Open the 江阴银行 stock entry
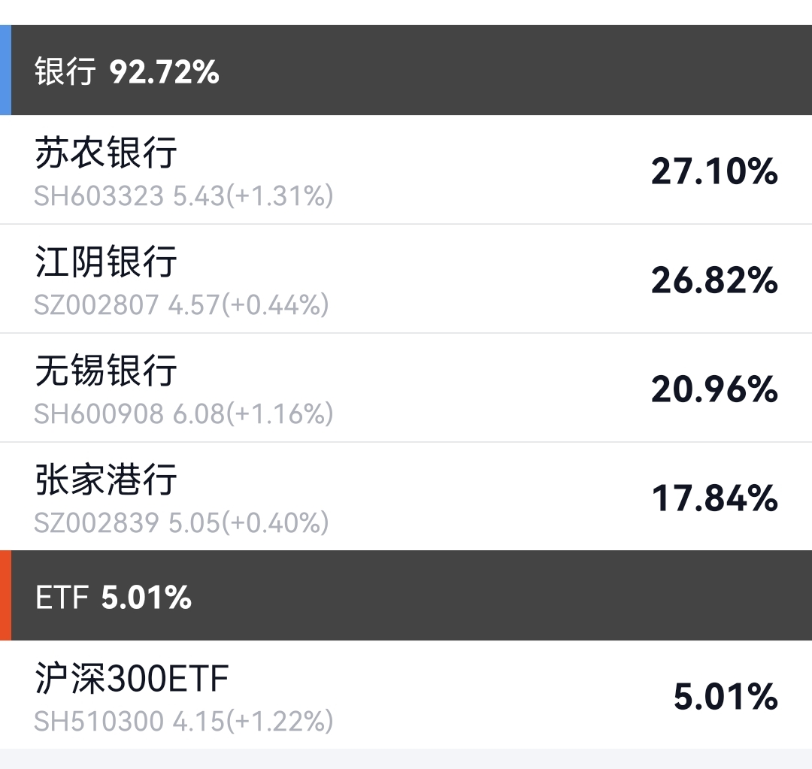 pyautogui.click(x=106, y=262)
